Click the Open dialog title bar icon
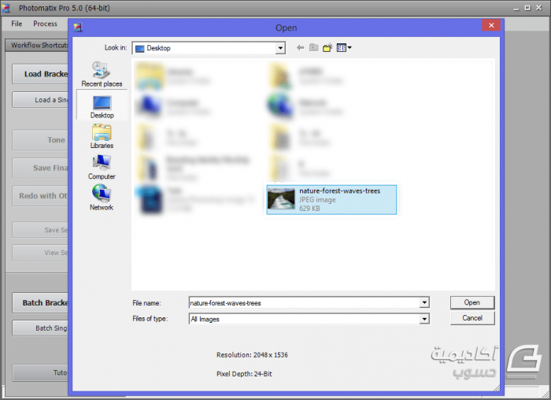 [x=78, y=28]
